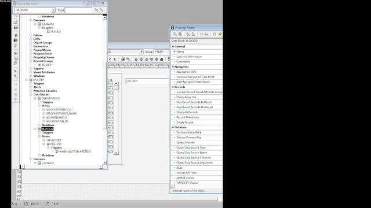Click the Open folder icon in Object Navigator toolbar

point(16,23)
